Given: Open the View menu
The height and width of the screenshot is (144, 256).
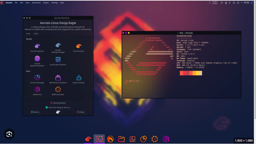Looking at the screenshot, I should pyautogui.click(x=27, y=3).
